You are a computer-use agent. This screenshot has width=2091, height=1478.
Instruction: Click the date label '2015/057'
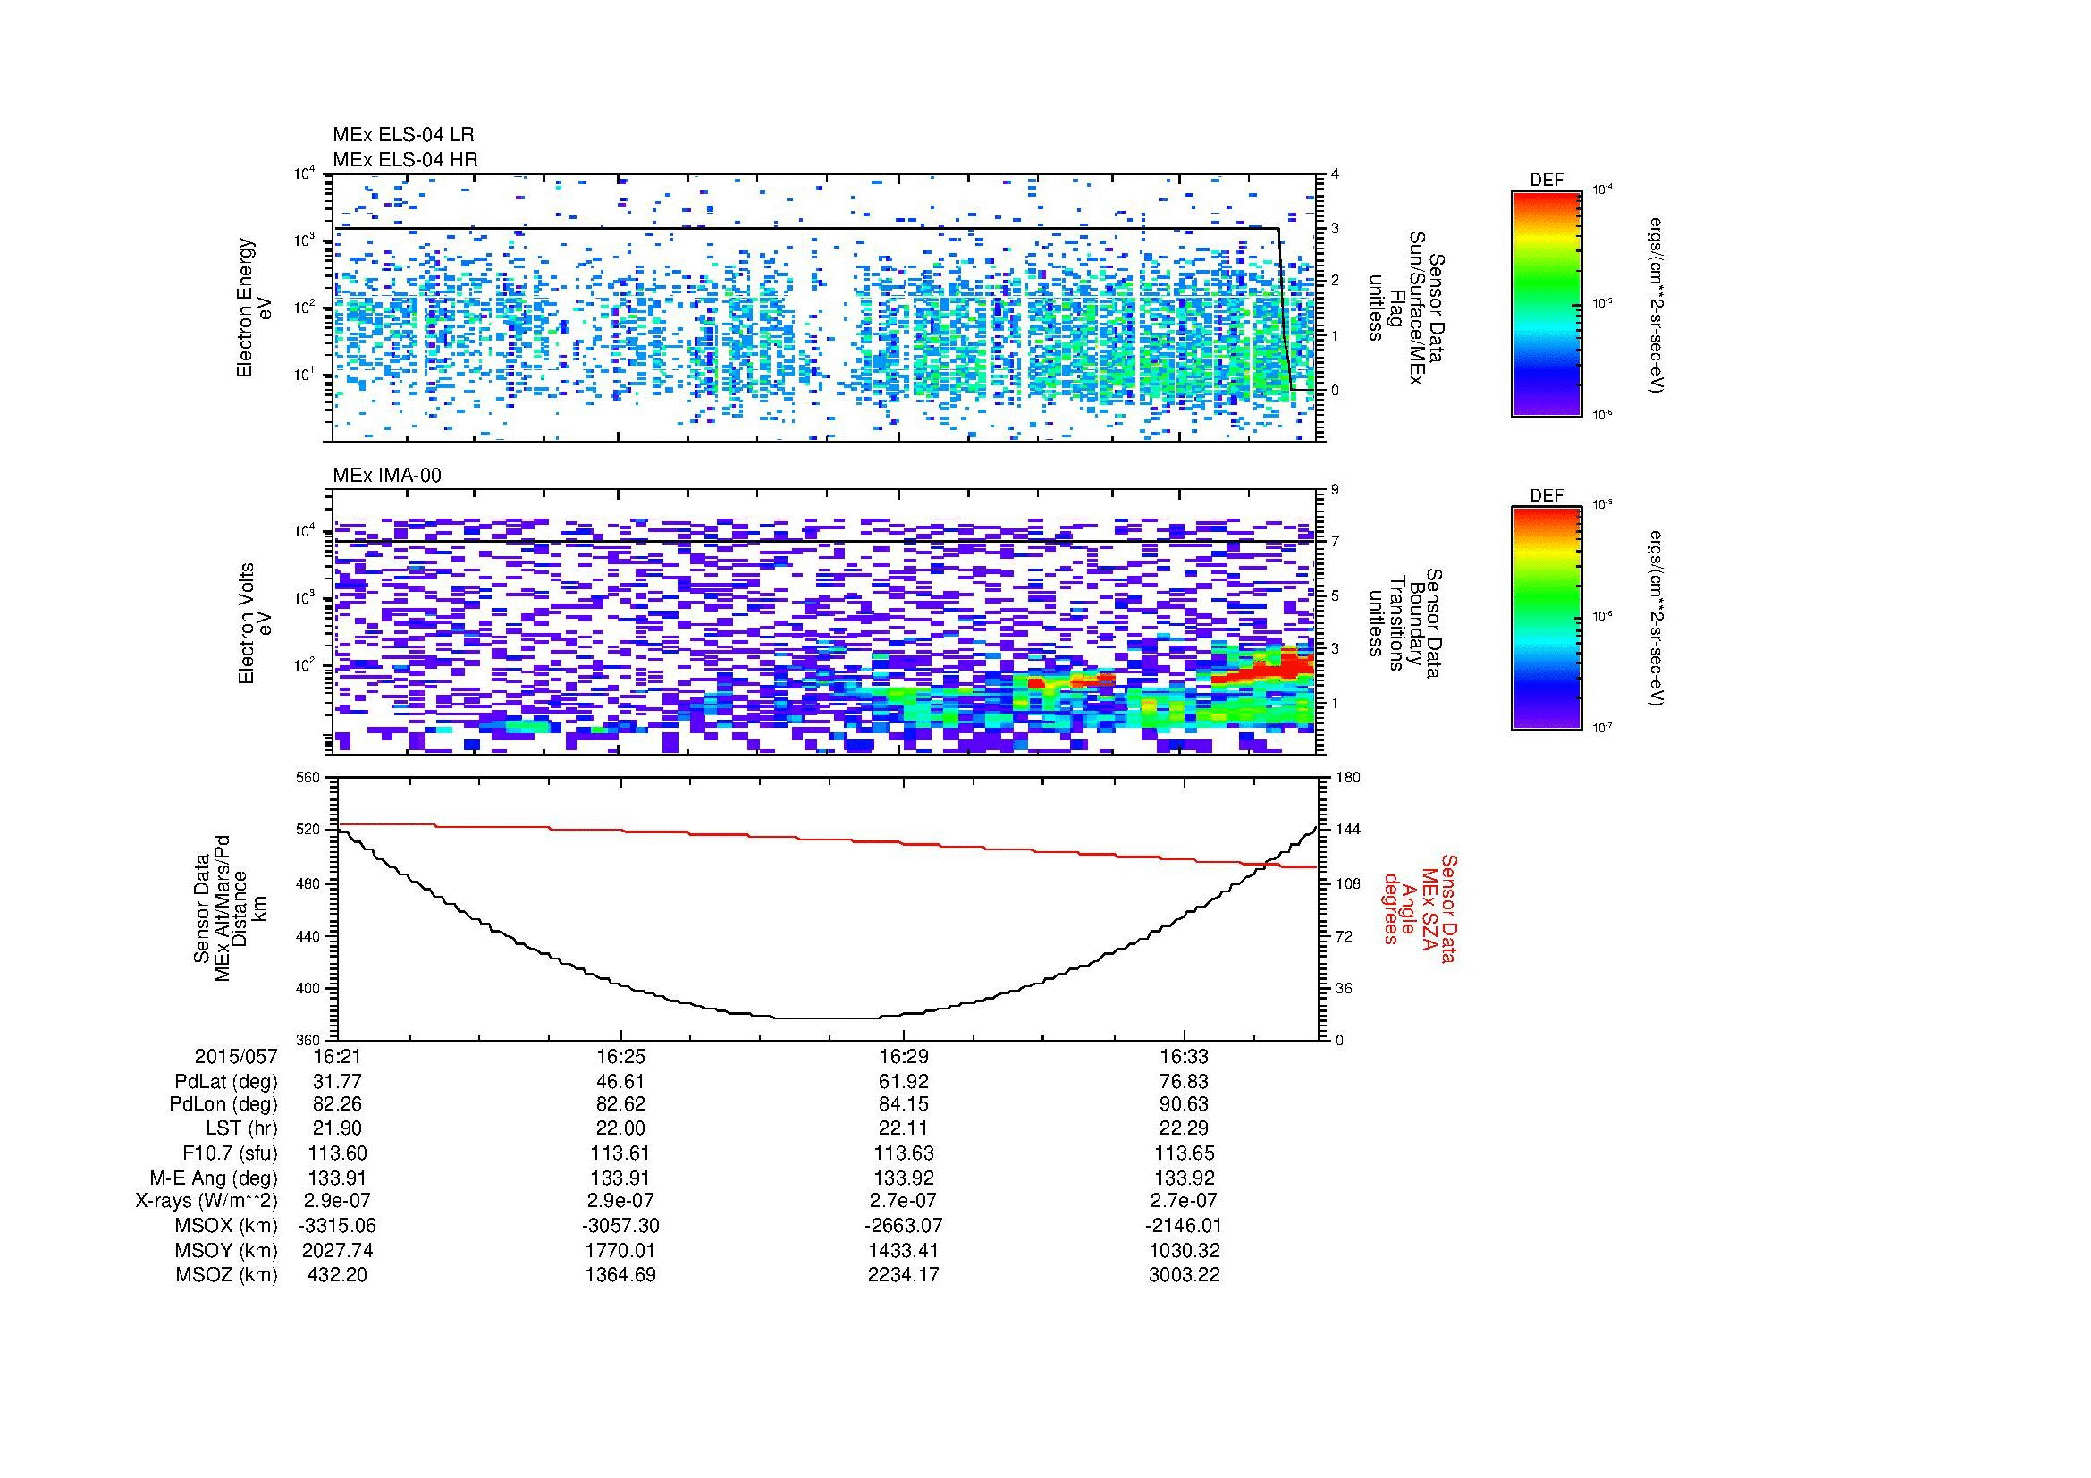236,1056
